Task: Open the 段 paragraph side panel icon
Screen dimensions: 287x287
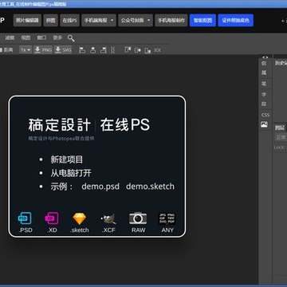Action: [264, 104]
